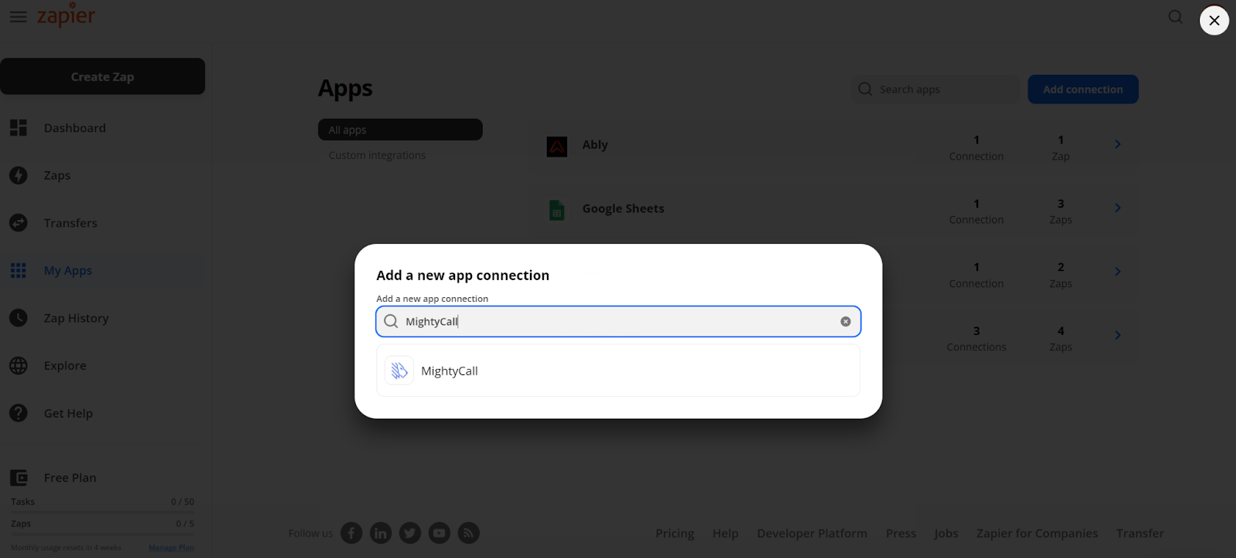Image resolution: width=1236 pixels, height=558 pixels.
Task: Open Zapier's Twitter page
Action: (410, 533)
